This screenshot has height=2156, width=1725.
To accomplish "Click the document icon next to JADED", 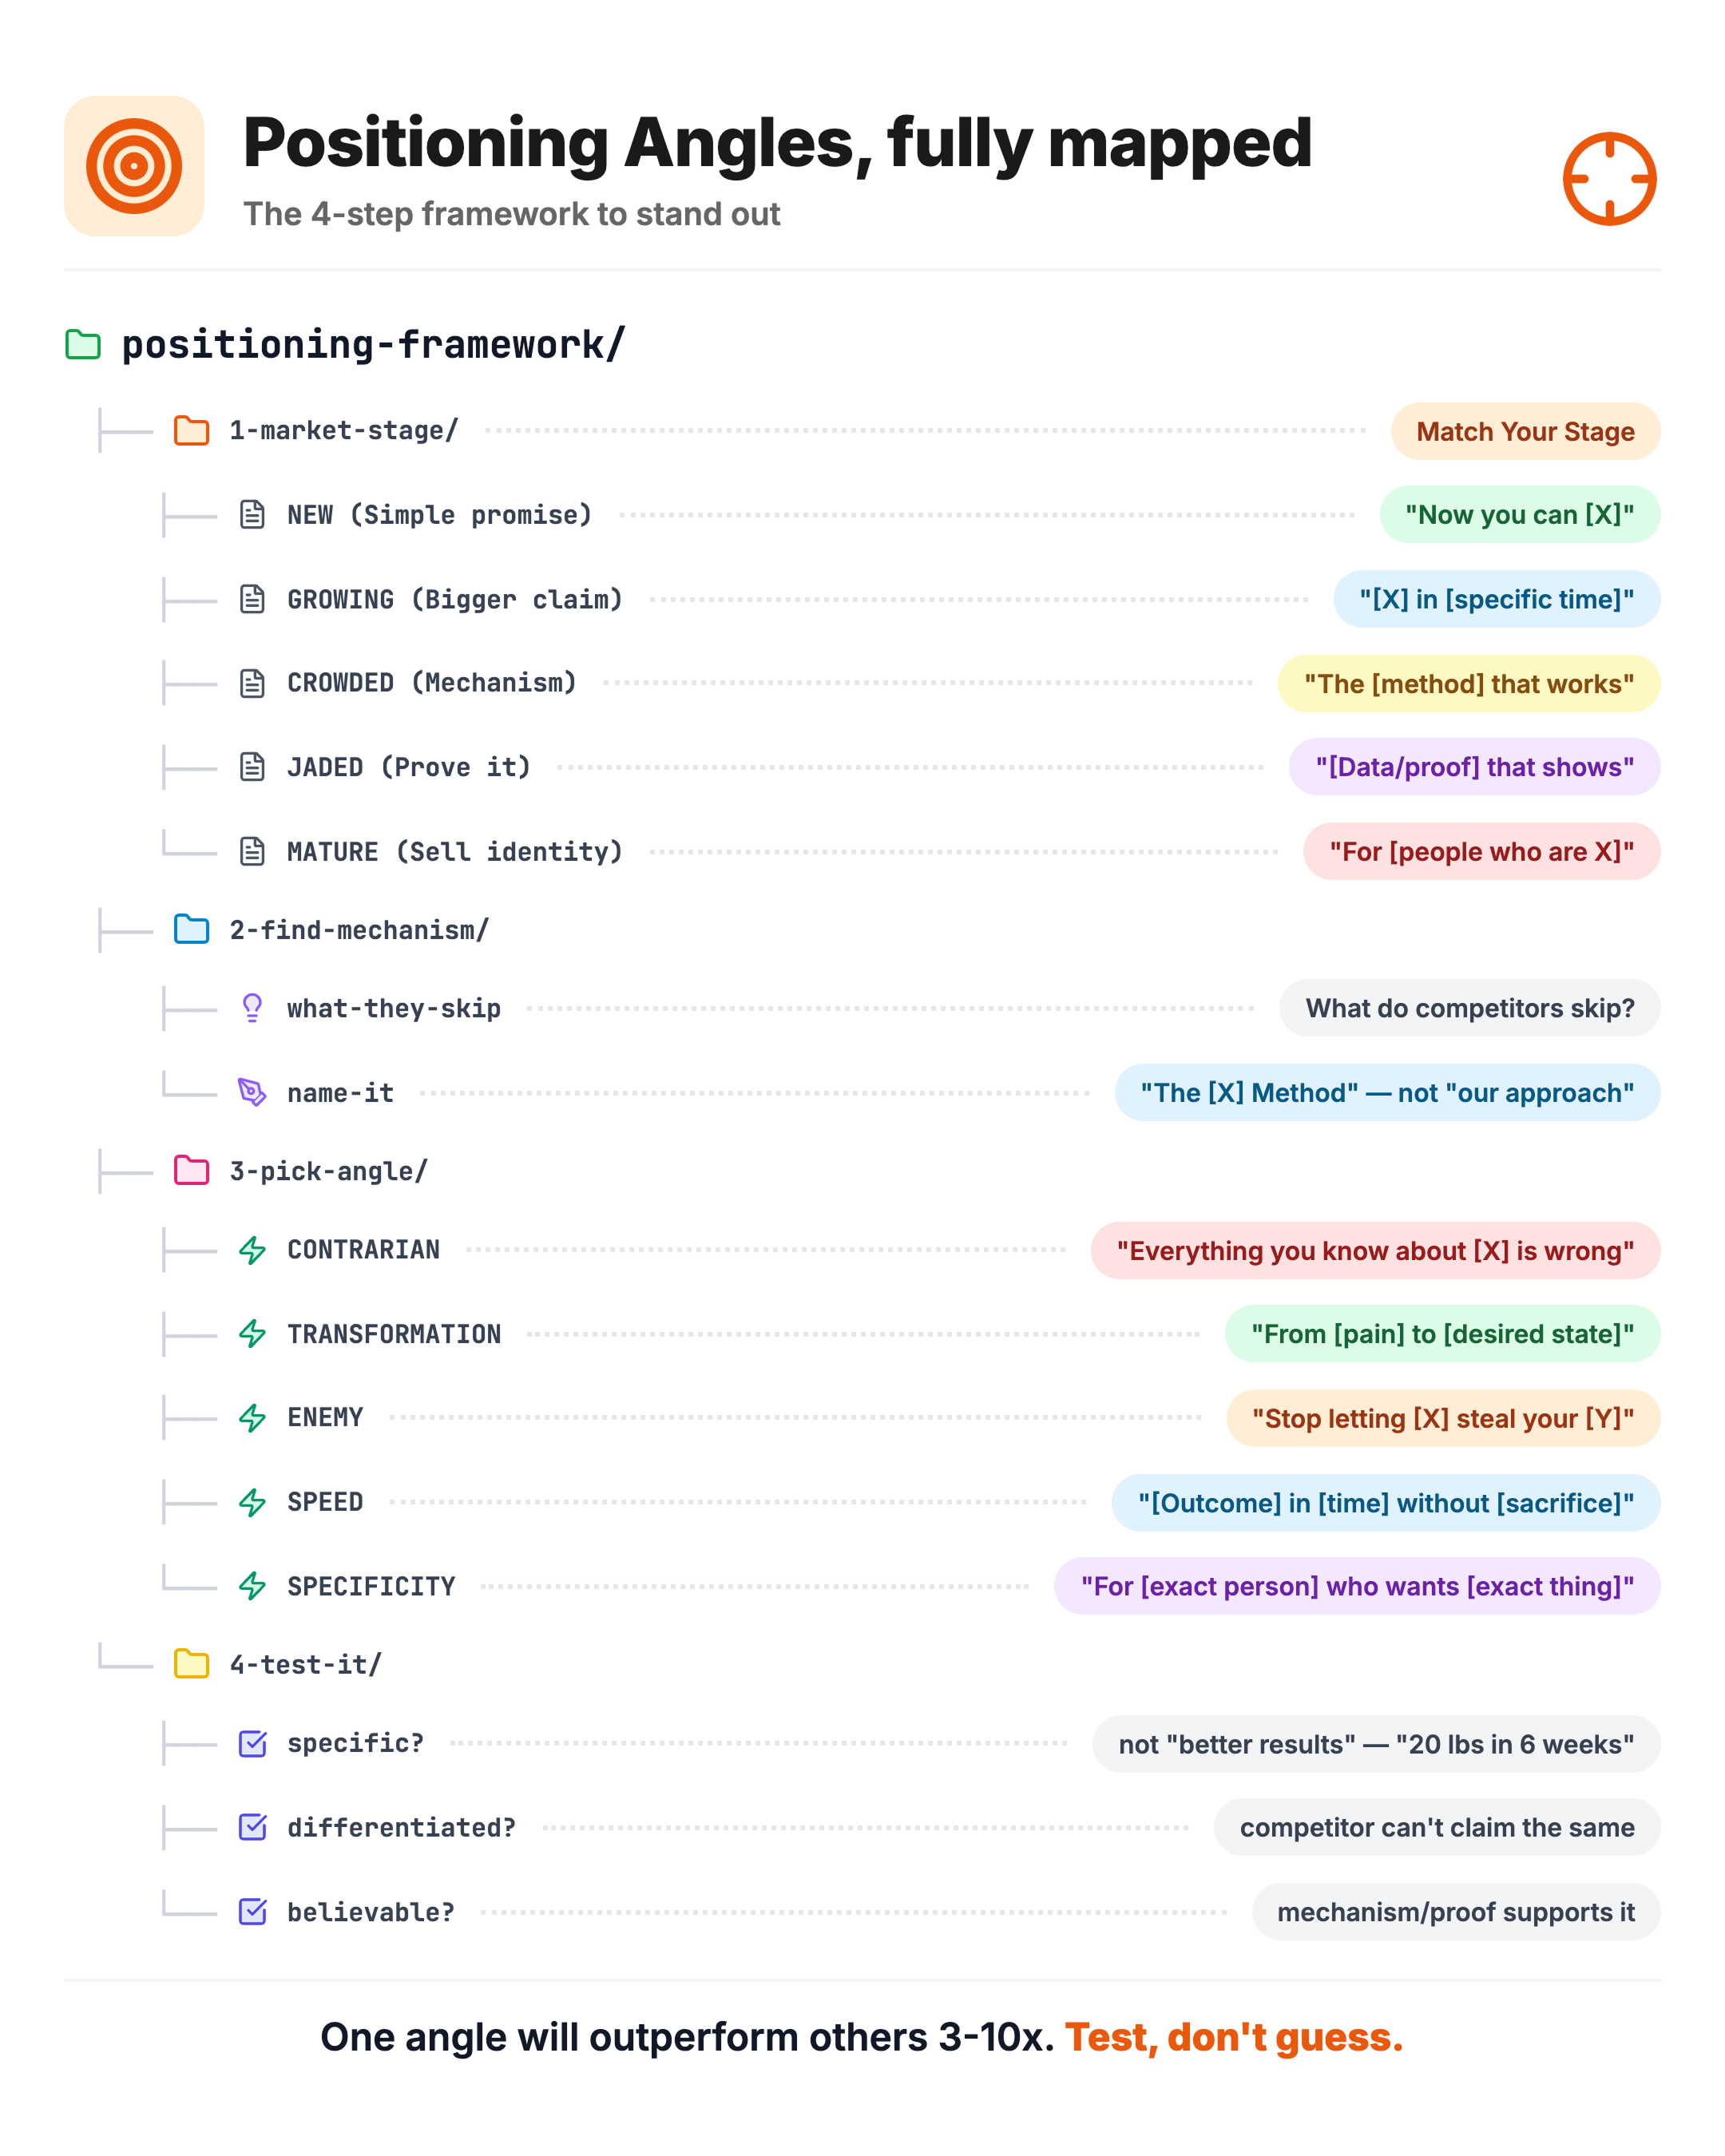I will [x=252, y=767].
